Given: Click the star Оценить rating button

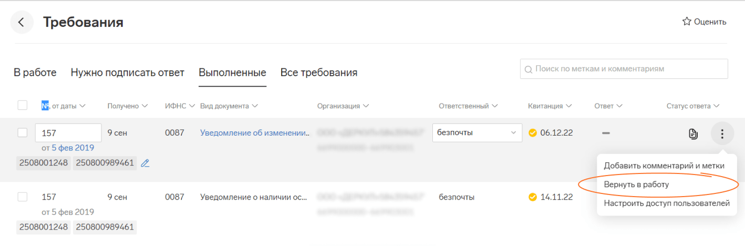Looking at the screenshot, I should click(704, 22).
